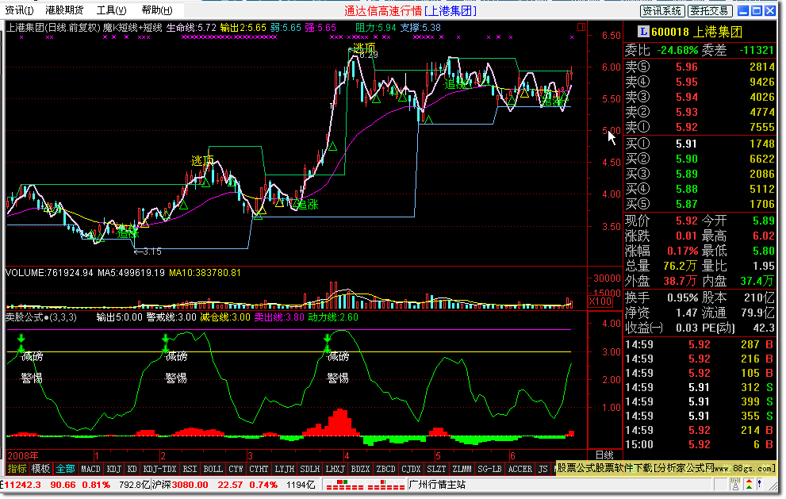Image resolution: width=786 pixels, height=499 pixels.
Task: Switch to the ACCER indicator tab
Action: (x=520, y=469)
